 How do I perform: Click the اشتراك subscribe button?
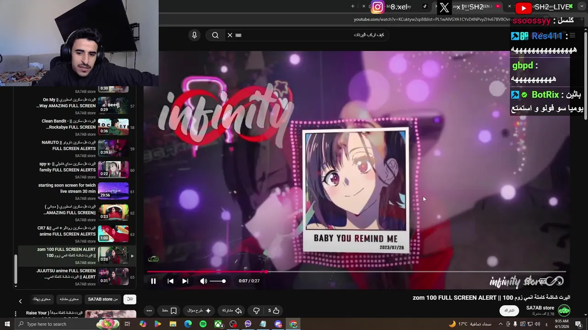coord(509,310)
